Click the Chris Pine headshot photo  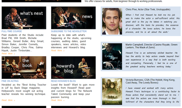pyautogui.click(x=112, y=21)
